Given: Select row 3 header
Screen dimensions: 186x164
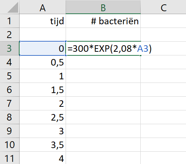Looking at the screenshot, I should [9, 49].
